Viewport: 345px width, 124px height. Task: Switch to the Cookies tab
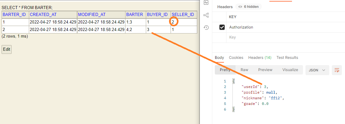click(236, 58)
